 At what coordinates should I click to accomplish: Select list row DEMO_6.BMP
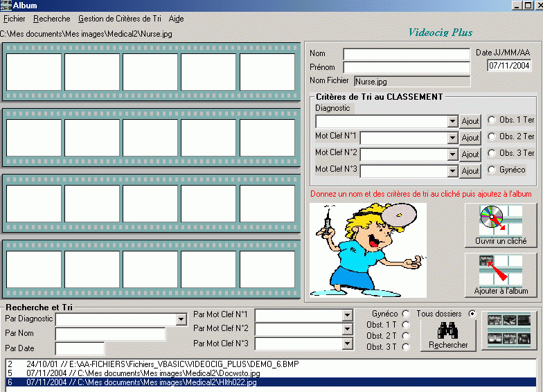tap(271, 364)
